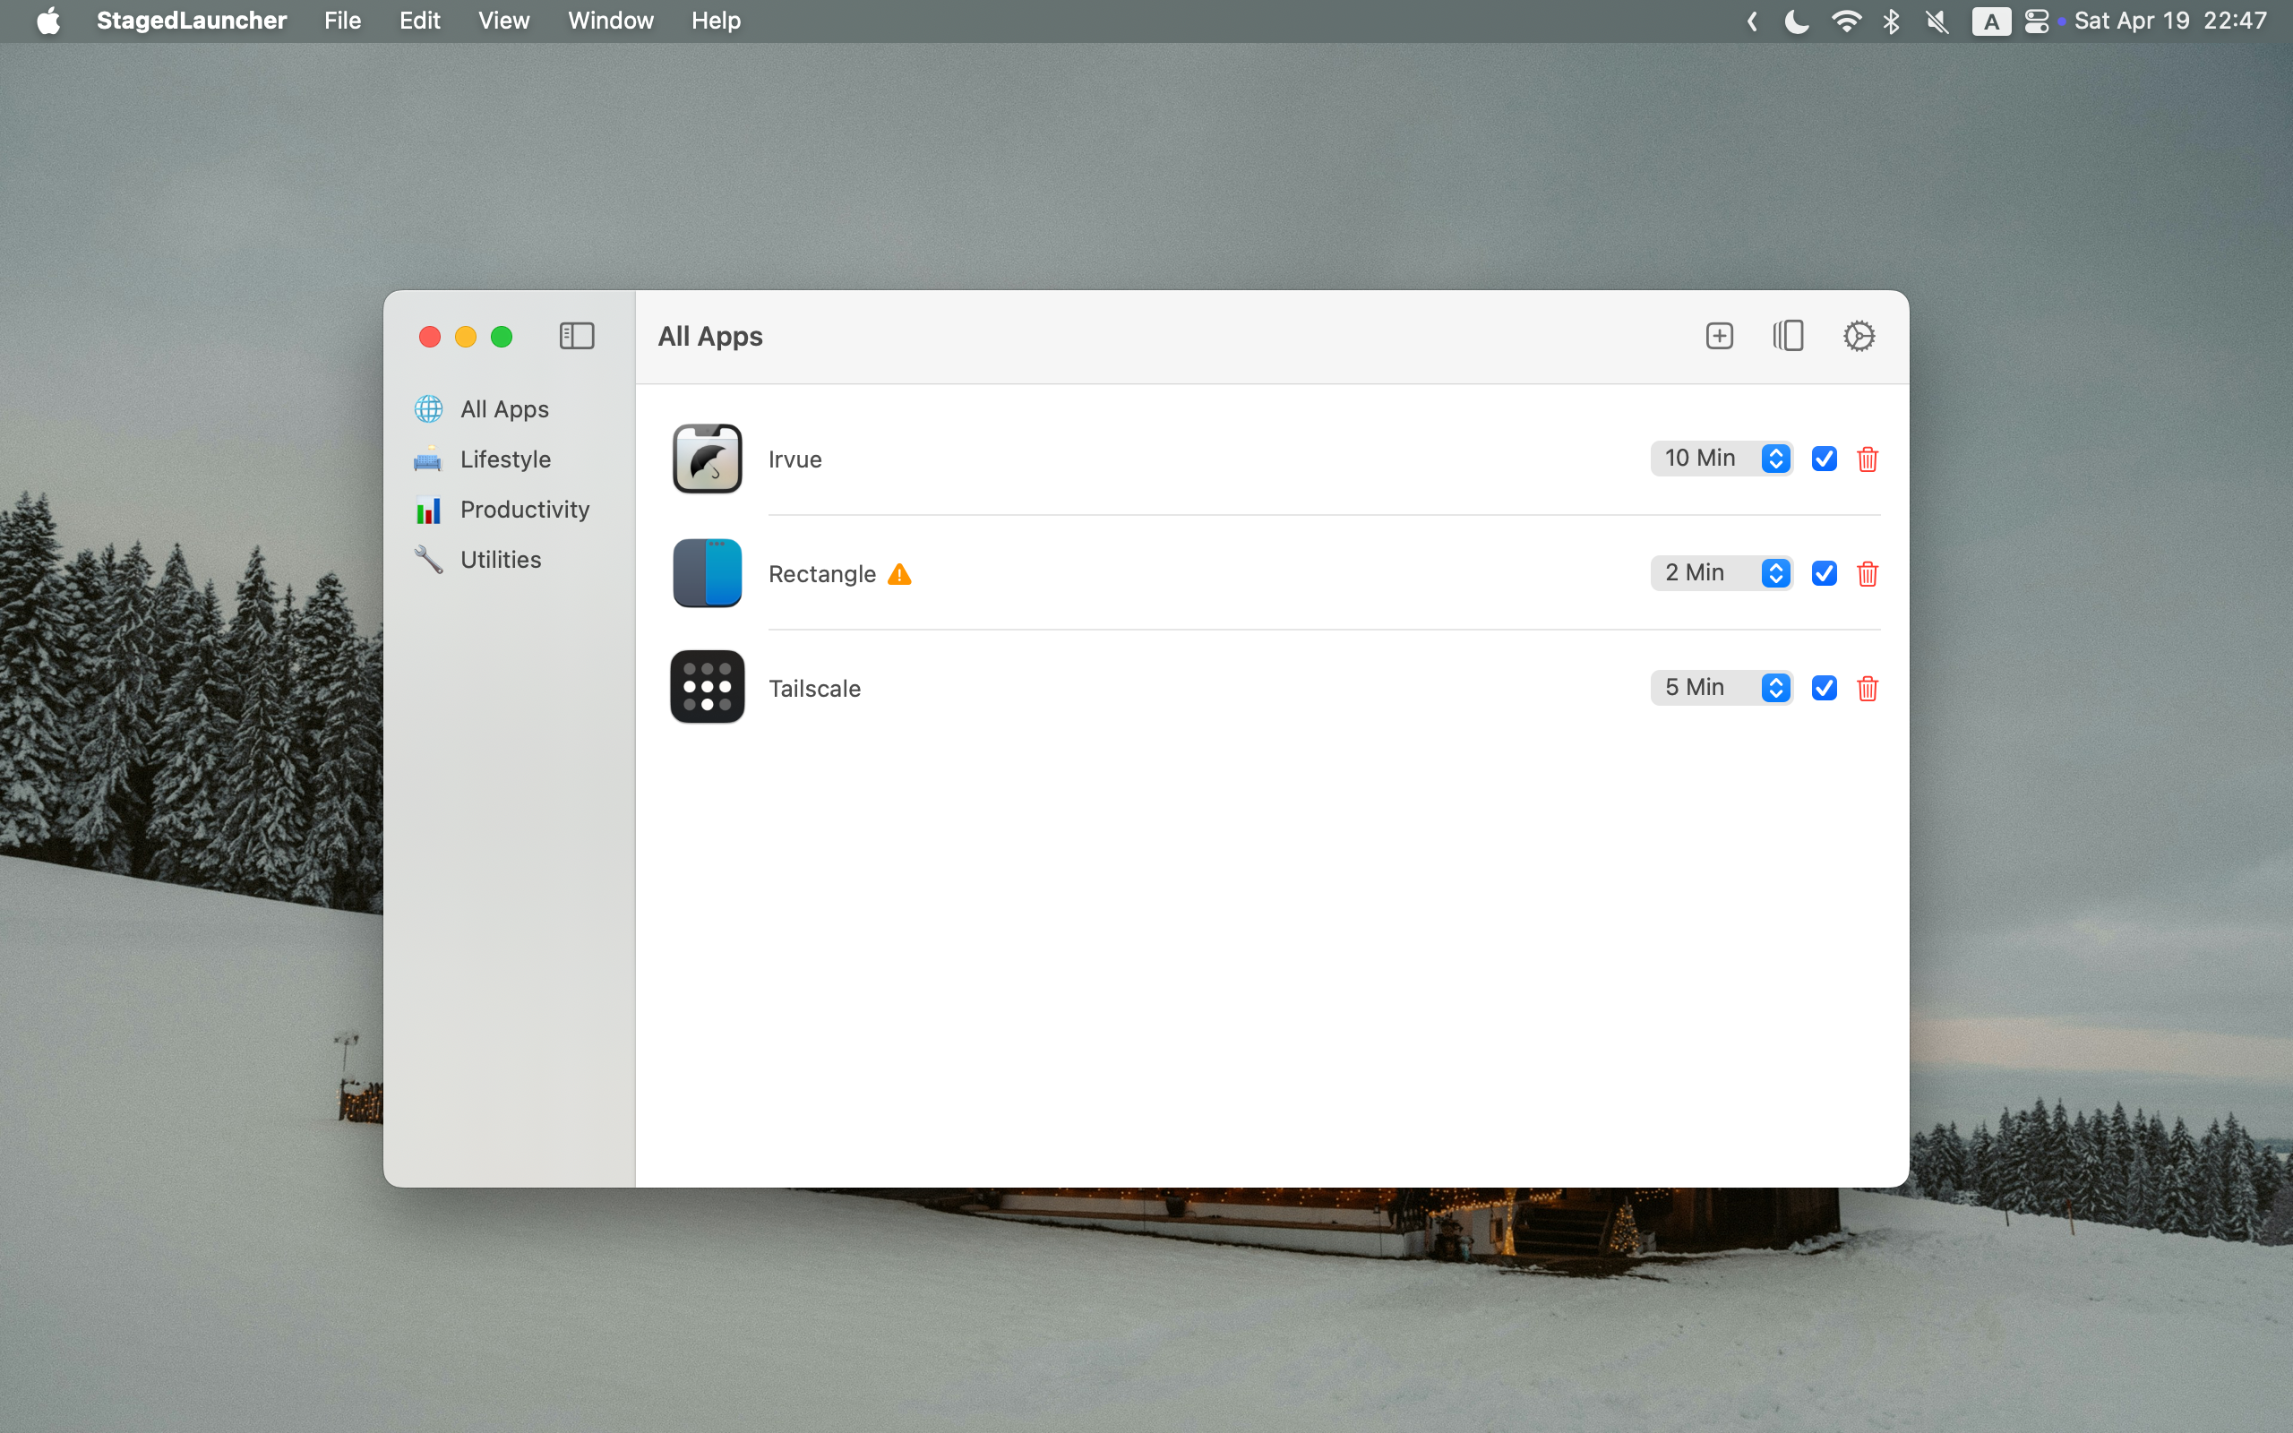Click the Wi-Fi status icon
Viewport: 2293px width, 1433px height.
[1845, 21]
